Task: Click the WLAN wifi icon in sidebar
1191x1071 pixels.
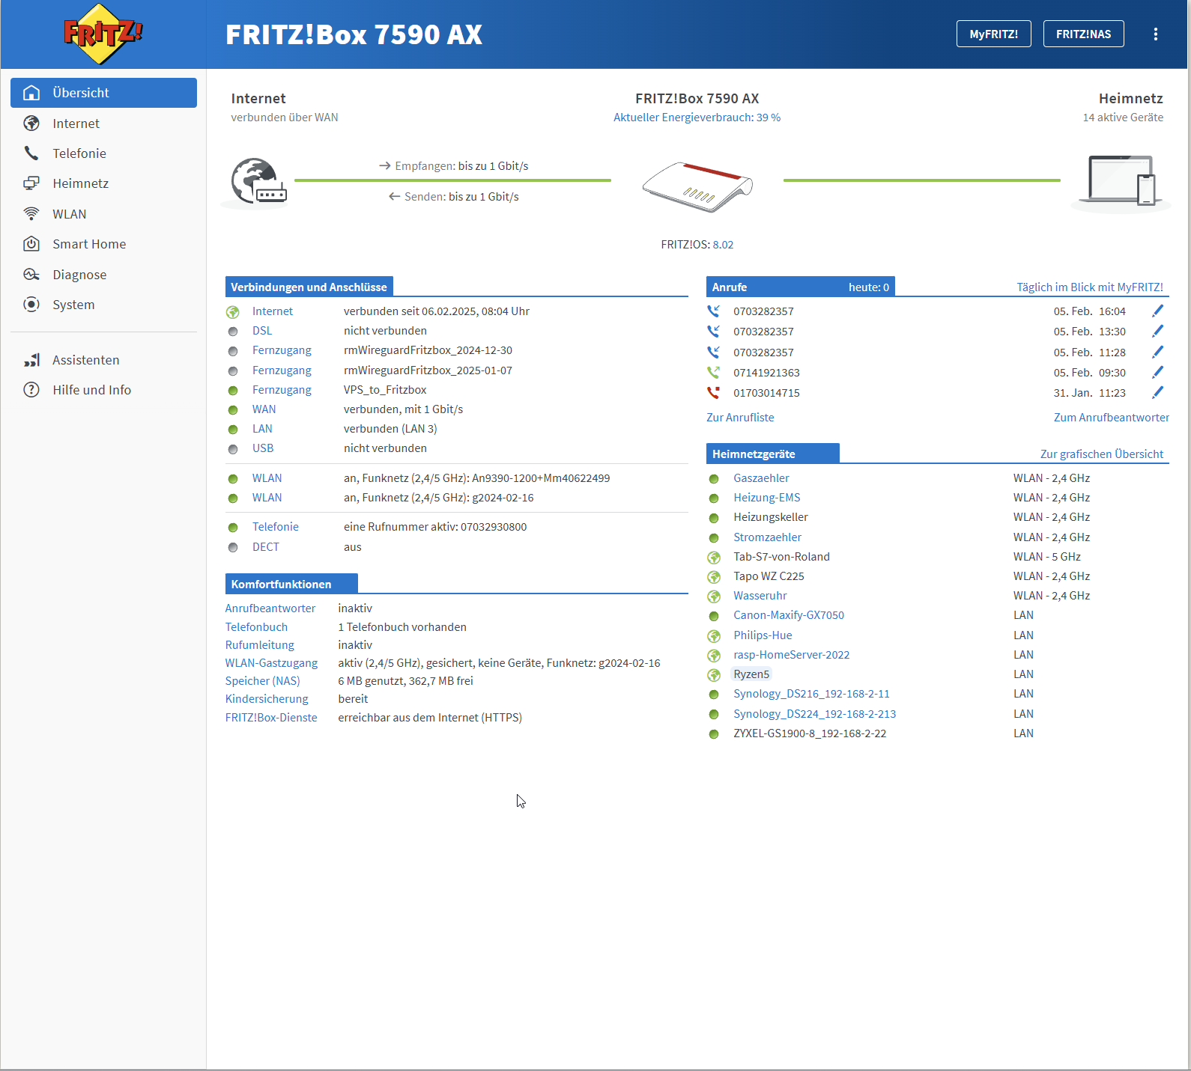Action: 31,214
